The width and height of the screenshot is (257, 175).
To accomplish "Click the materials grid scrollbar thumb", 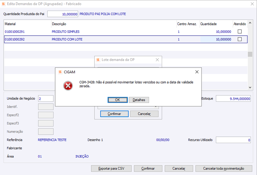I will tap(250, 54).
